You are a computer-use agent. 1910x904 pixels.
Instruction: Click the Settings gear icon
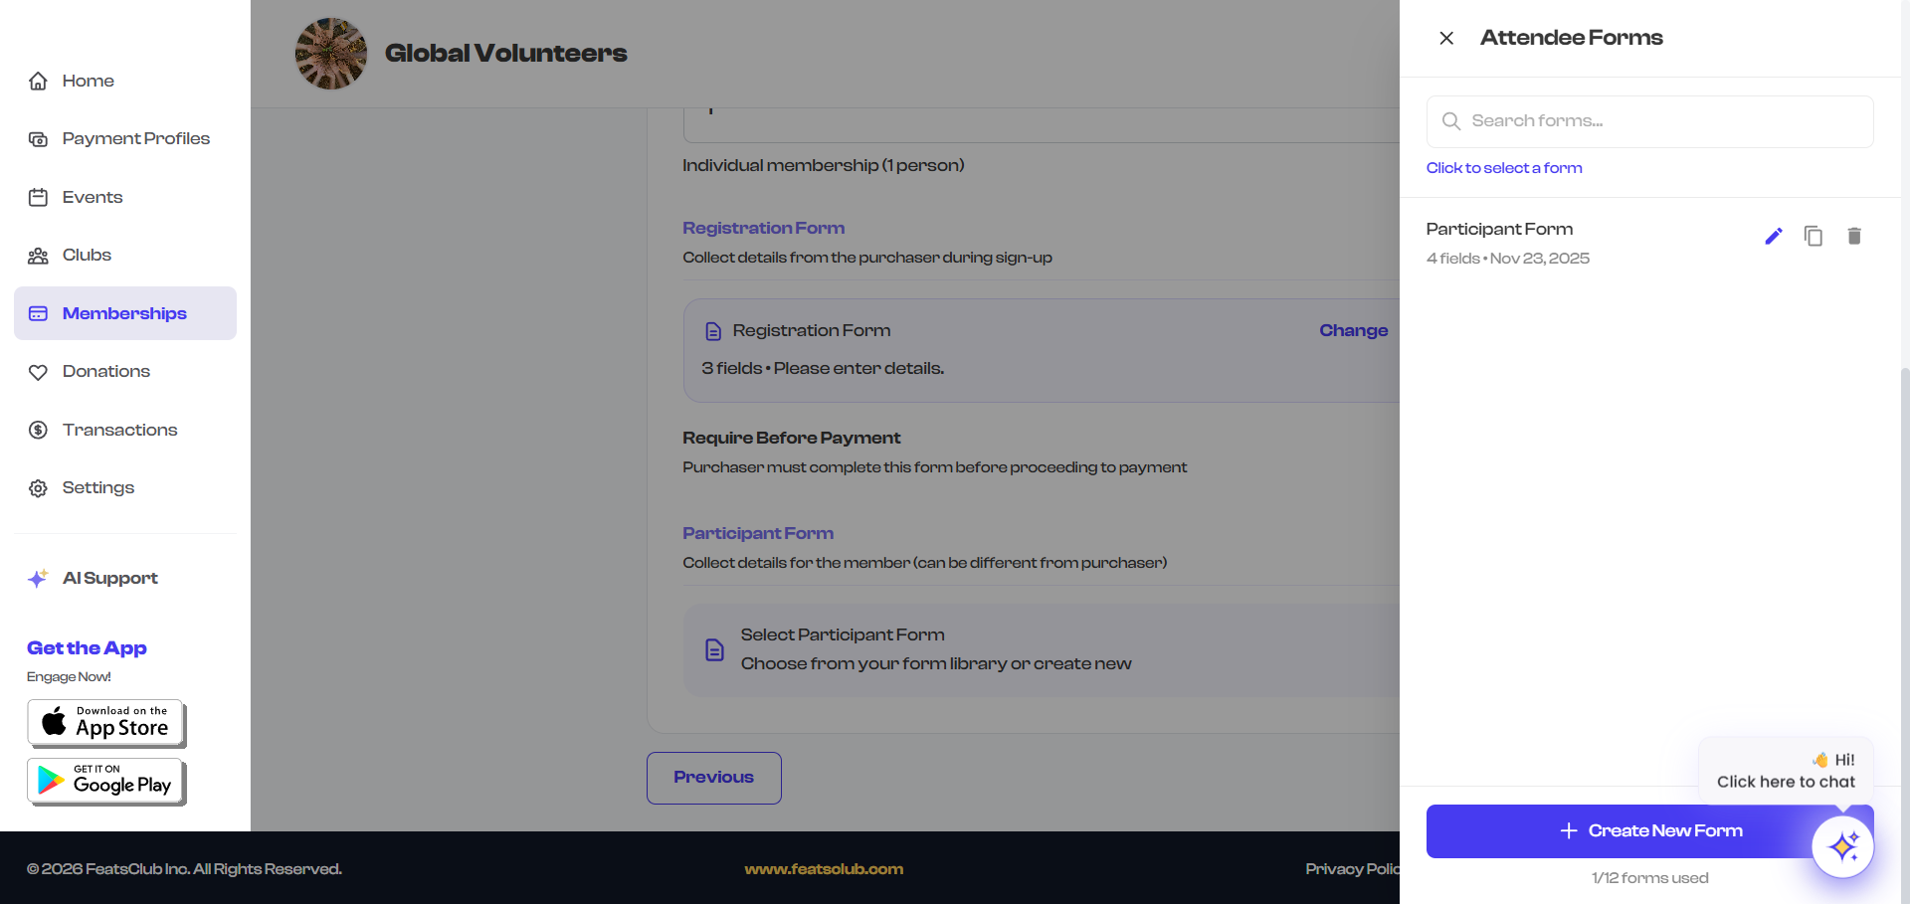tap(38, 488)
